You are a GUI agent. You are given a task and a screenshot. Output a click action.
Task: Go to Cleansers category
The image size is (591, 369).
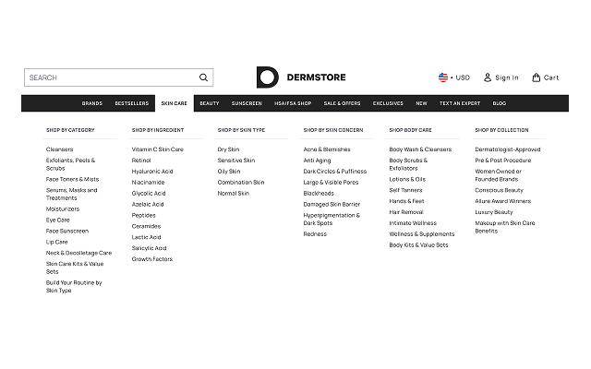[59, 149]
